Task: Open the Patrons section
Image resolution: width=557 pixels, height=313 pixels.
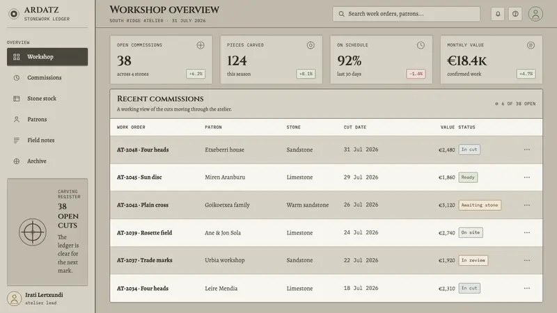Action: [x=47, y=119]
